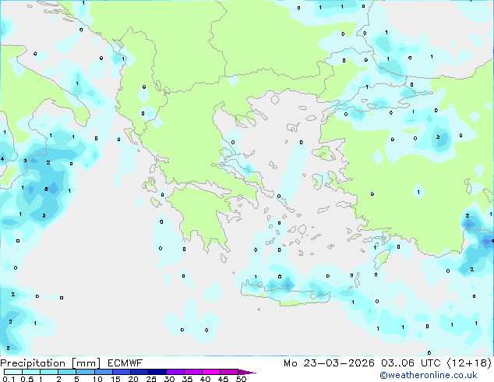Select the 40–45 mm magenta swatch
494x382 pixels.
[211, 372]
